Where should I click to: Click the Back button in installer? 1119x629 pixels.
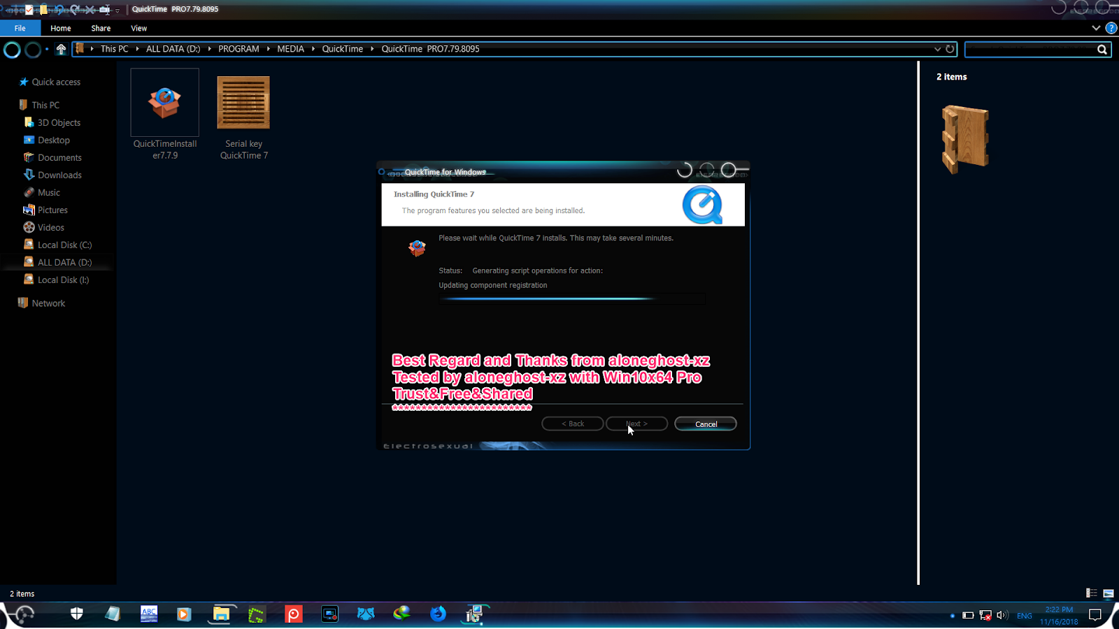[x=572, y=424]
